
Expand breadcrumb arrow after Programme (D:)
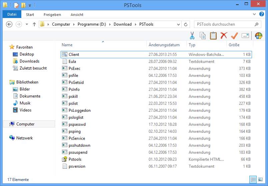click(x=110, y=24)
